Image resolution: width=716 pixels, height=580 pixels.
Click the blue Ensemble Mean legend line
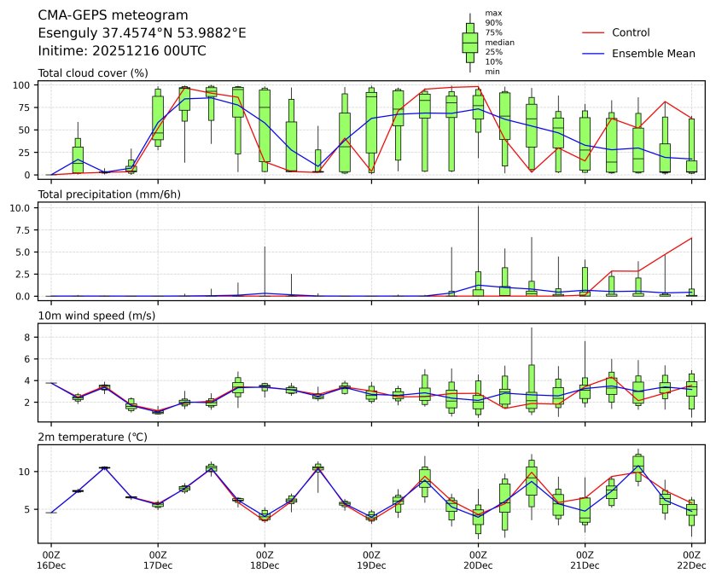point(594,54)
